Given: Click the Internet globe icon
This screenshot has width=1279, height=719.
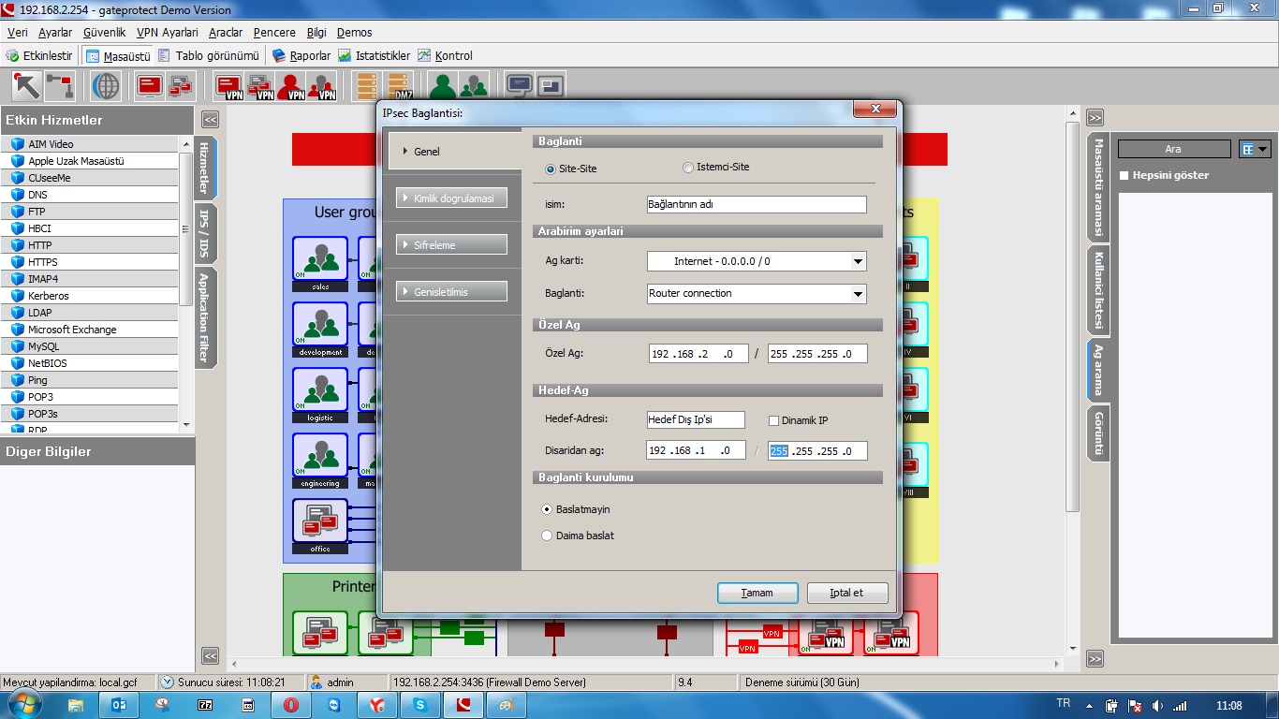Looking at the screenshot, I should tap(106, 86).
